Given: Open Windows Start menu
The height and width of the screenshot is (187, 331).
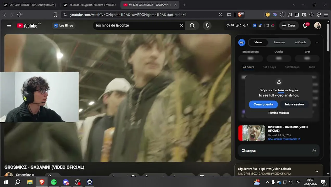Looking at the screenshot, I should point(5,182).
